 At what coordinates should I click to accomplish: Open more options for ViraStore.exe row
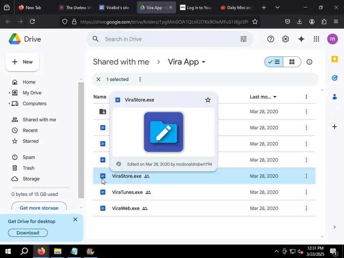coord(306,176)
